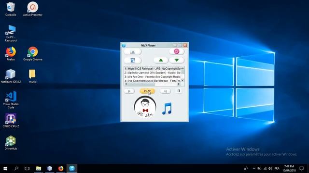
Task: Select the Corbeille recycle bin desktop icon
Action: (11, 9)
